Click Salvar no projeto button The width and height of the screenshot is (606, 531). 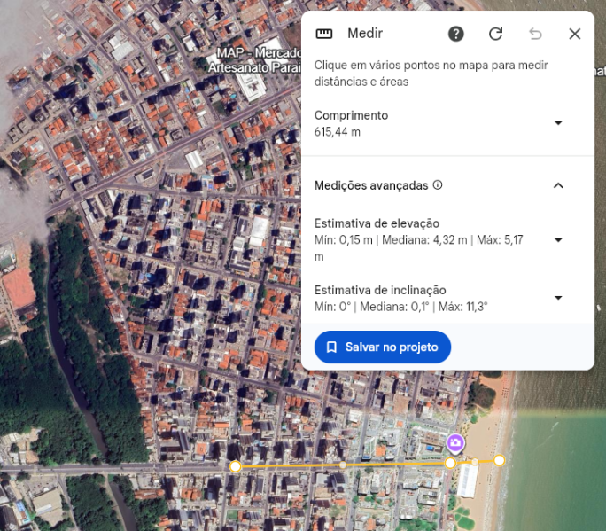382,347
